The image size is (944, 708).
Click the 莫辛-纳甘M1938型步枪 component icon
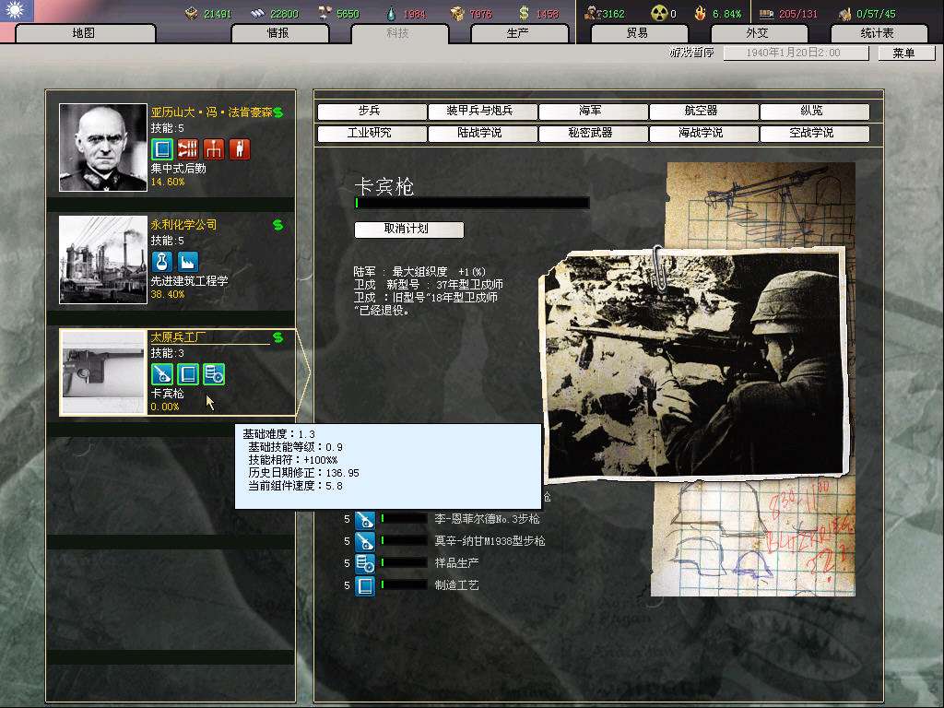click(365, 541)
